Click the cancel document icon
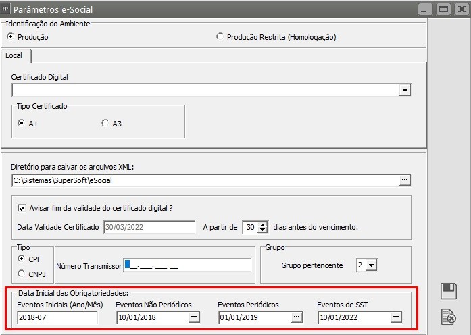 tap(448, 315)
